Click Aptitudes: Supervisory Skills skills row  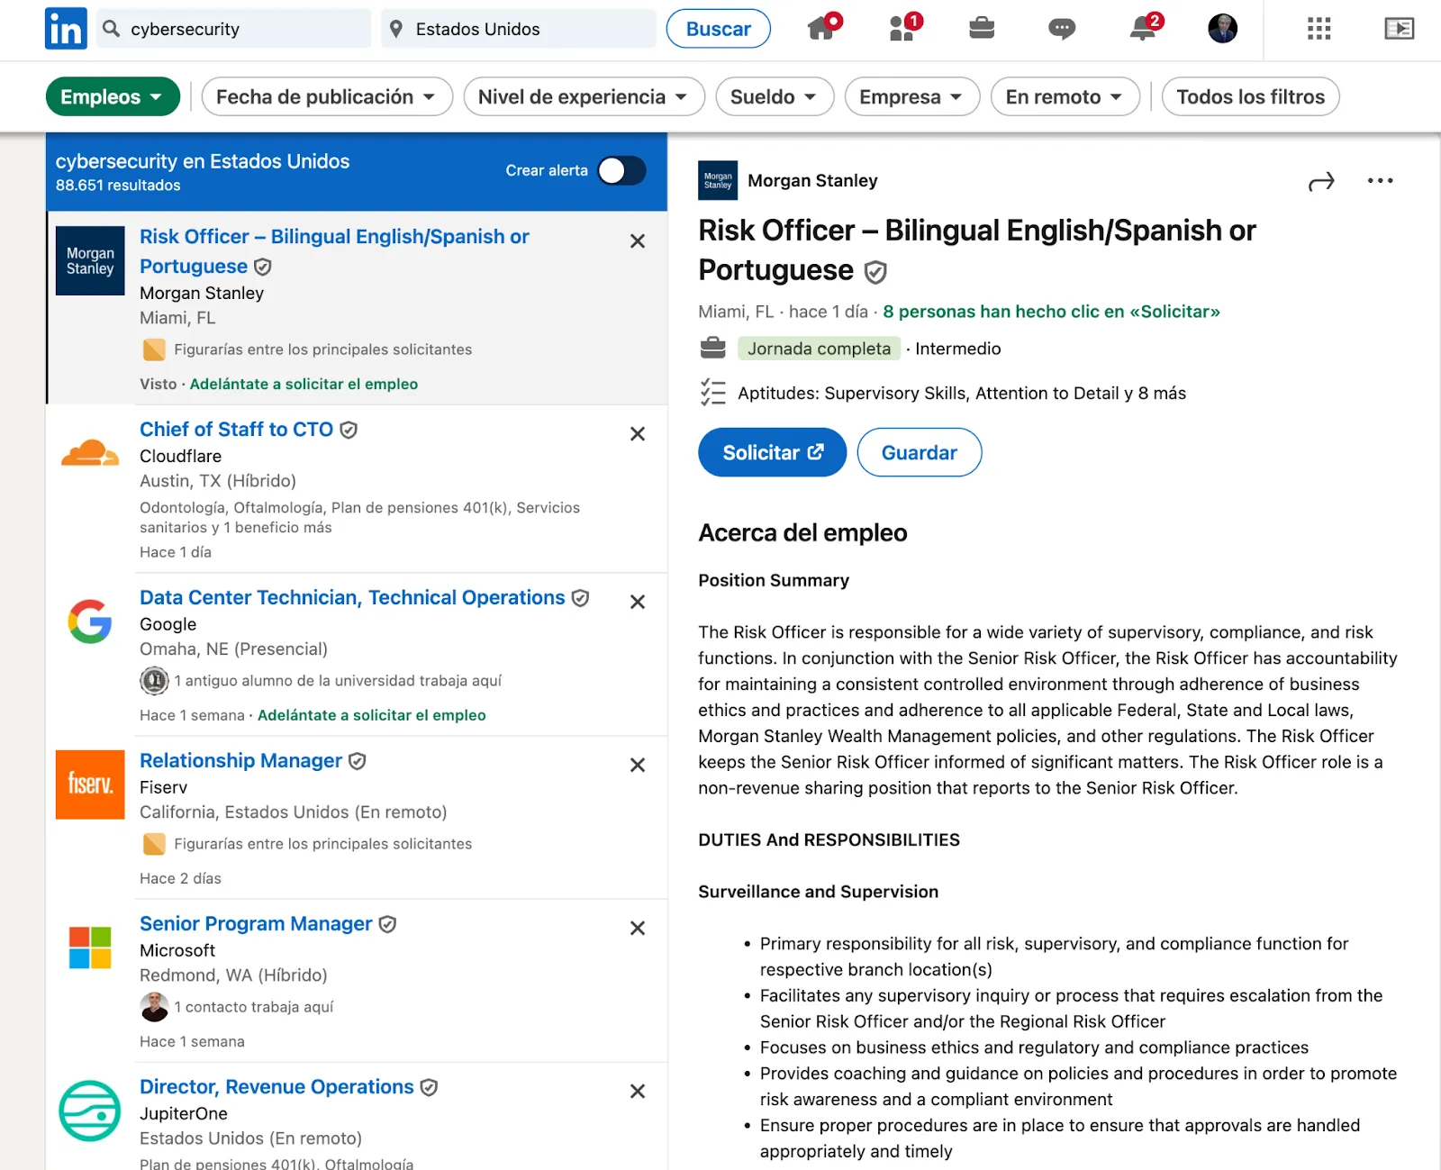(x=942, y=393)
